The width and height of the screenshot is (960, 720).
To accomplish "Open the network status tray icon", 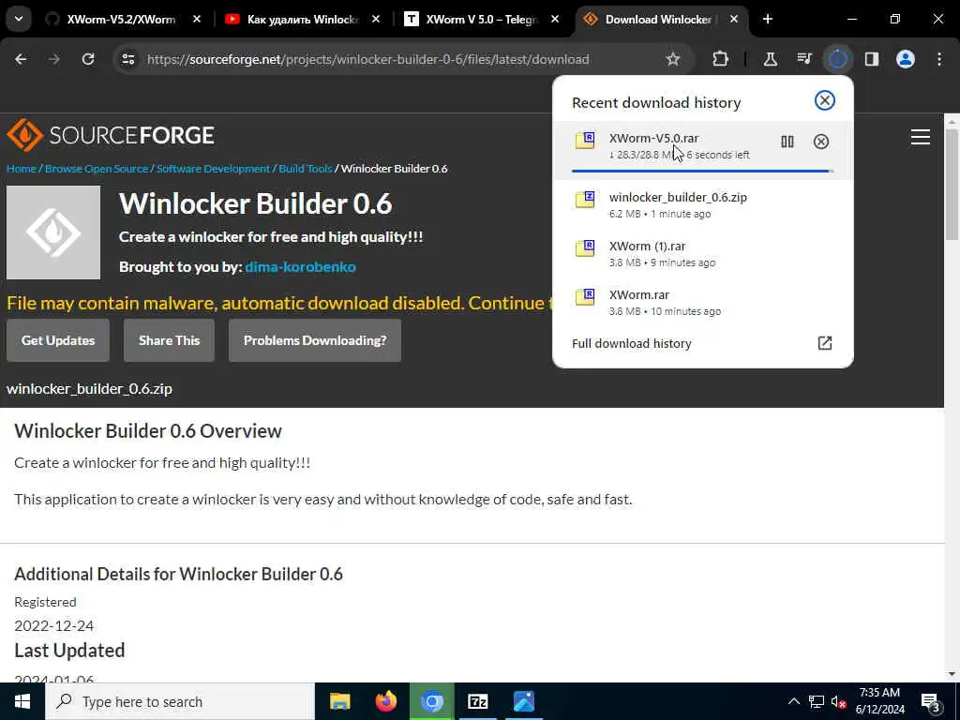I will click(x=817, y=701).
